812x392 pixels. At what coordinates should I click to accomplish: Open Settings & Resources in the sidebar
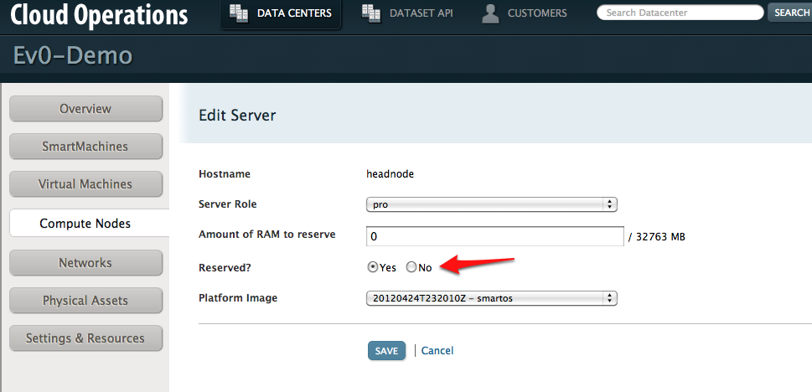(85, 338)
